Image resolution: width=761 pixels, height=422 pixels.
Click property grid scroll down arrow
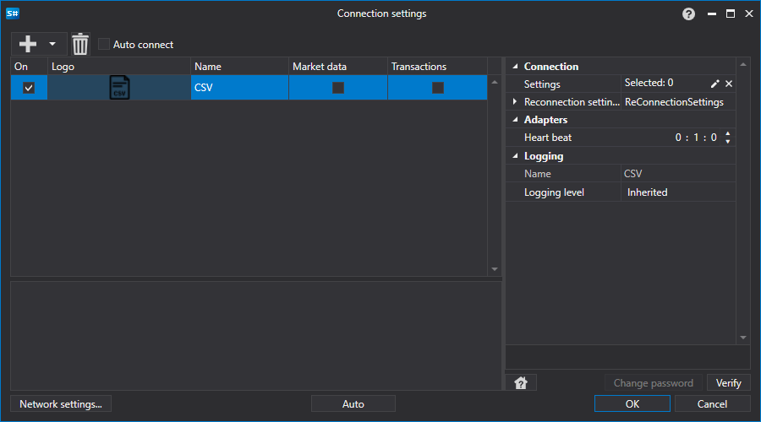click(743, 338)
